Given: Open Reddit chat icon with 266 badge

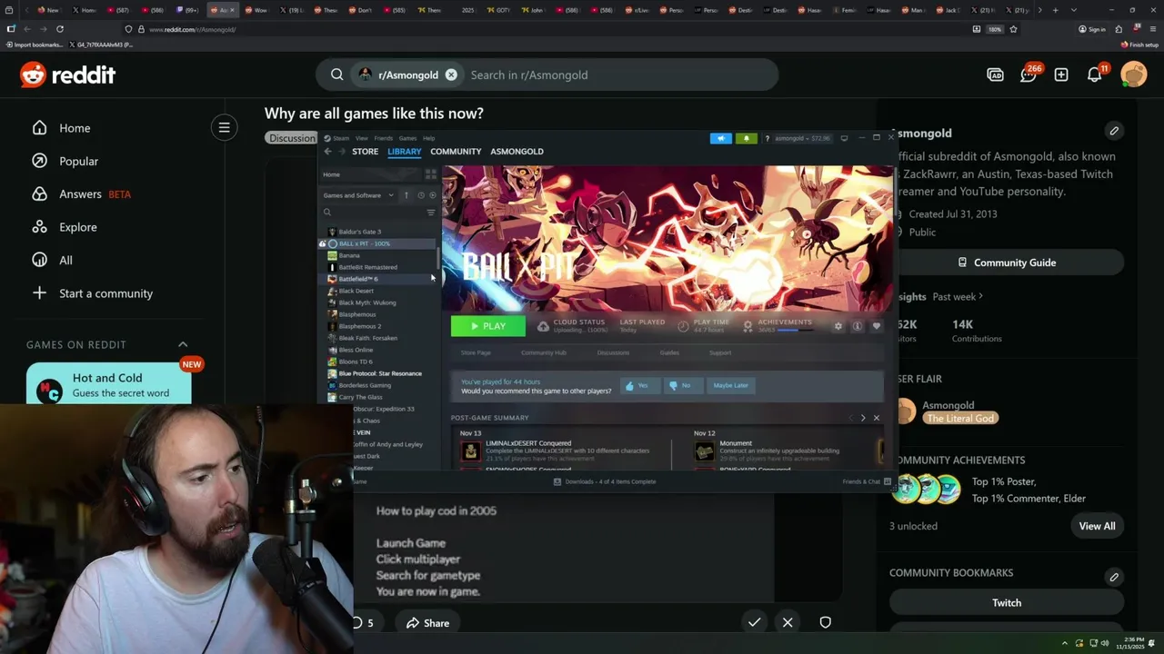Looking at the screenshot, I should [1029, 74].
